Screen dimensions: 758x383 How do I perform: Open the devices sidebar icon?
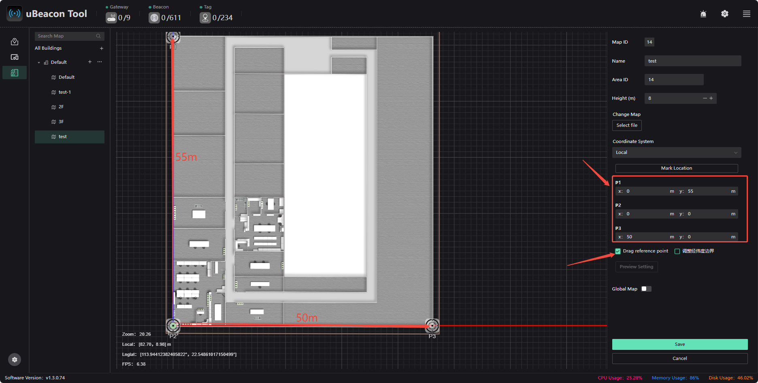[x=15, y=57]
